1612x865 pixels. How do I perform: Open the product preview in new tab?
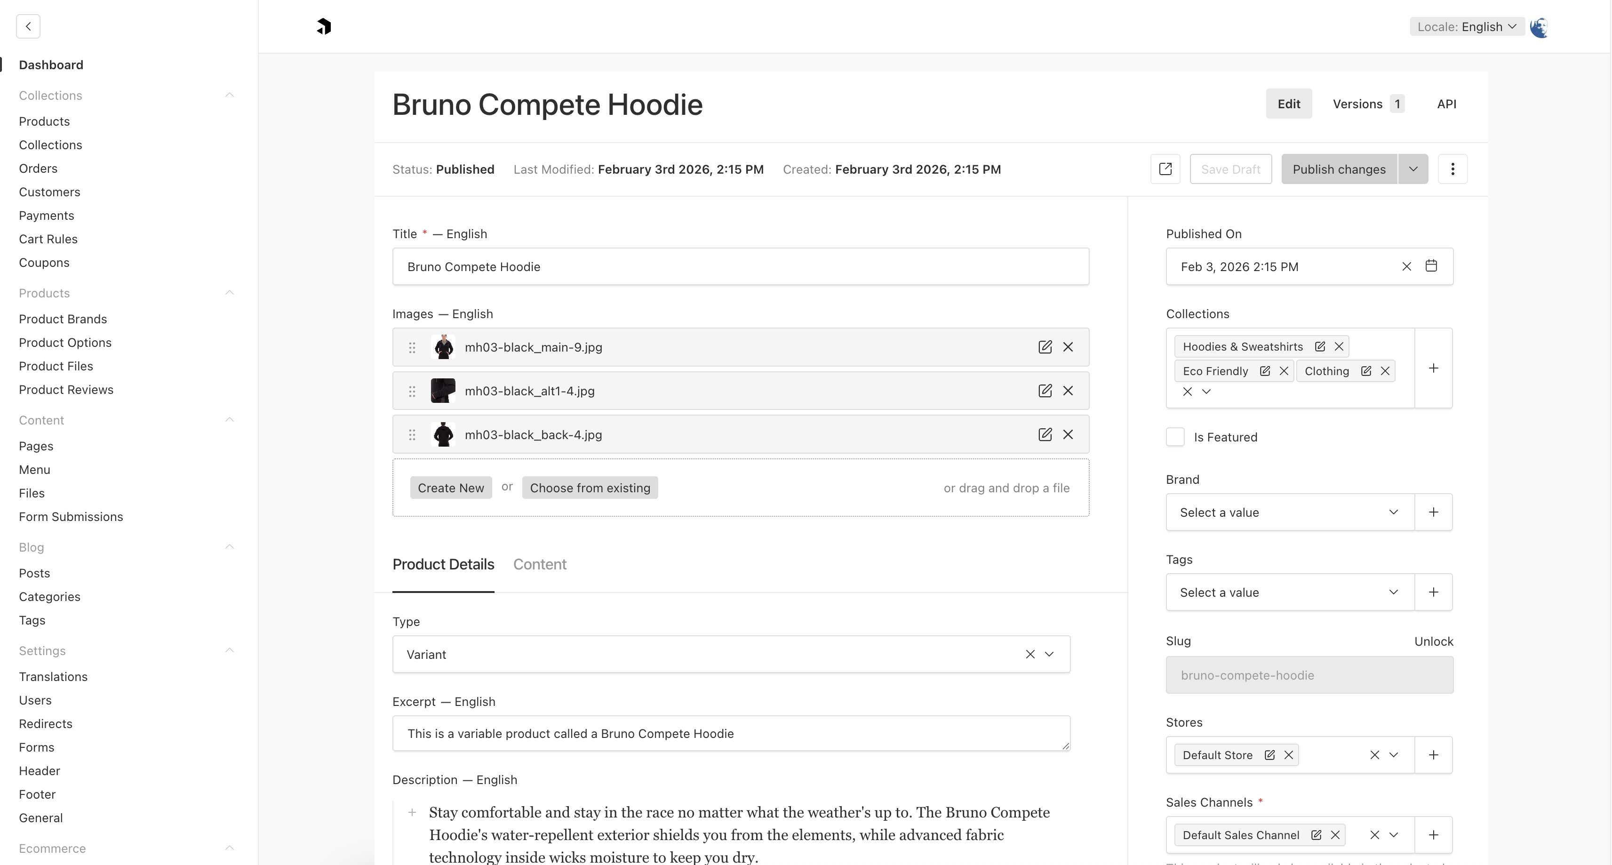click(x=1165, y=169)
